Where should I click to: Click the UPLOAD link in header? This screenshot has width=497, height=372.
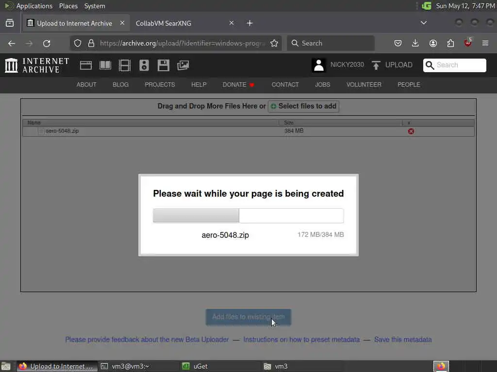tap(399, 65)
